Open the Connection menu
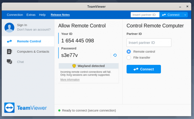 tap(15, 15)
